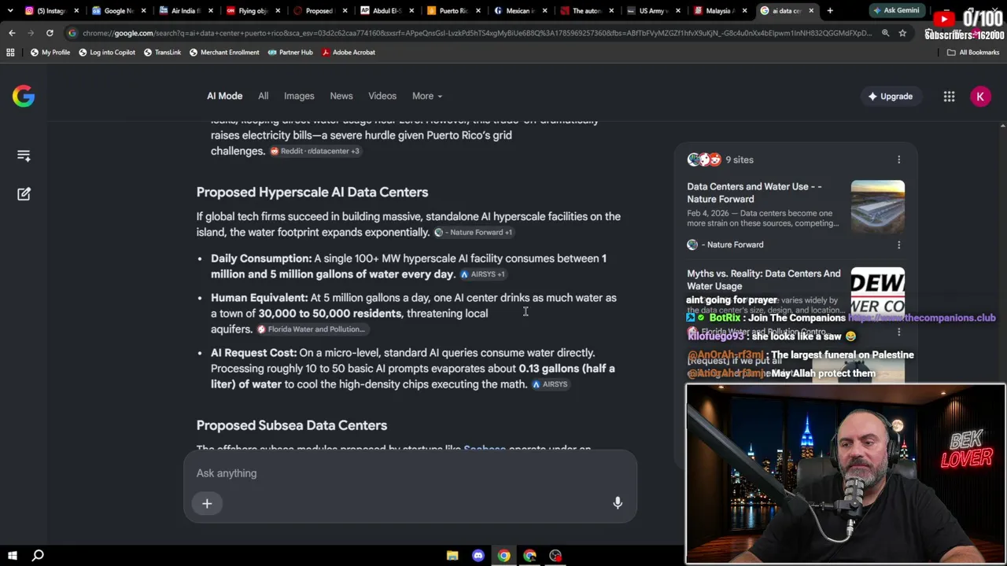This screenshot has height=566, width=1007.
Task: Close the active ai data center tab
Action: (x=811, y=11)
